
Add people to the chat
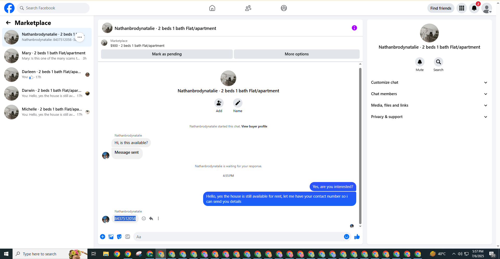pyautogui.click(x=219, y=103)
